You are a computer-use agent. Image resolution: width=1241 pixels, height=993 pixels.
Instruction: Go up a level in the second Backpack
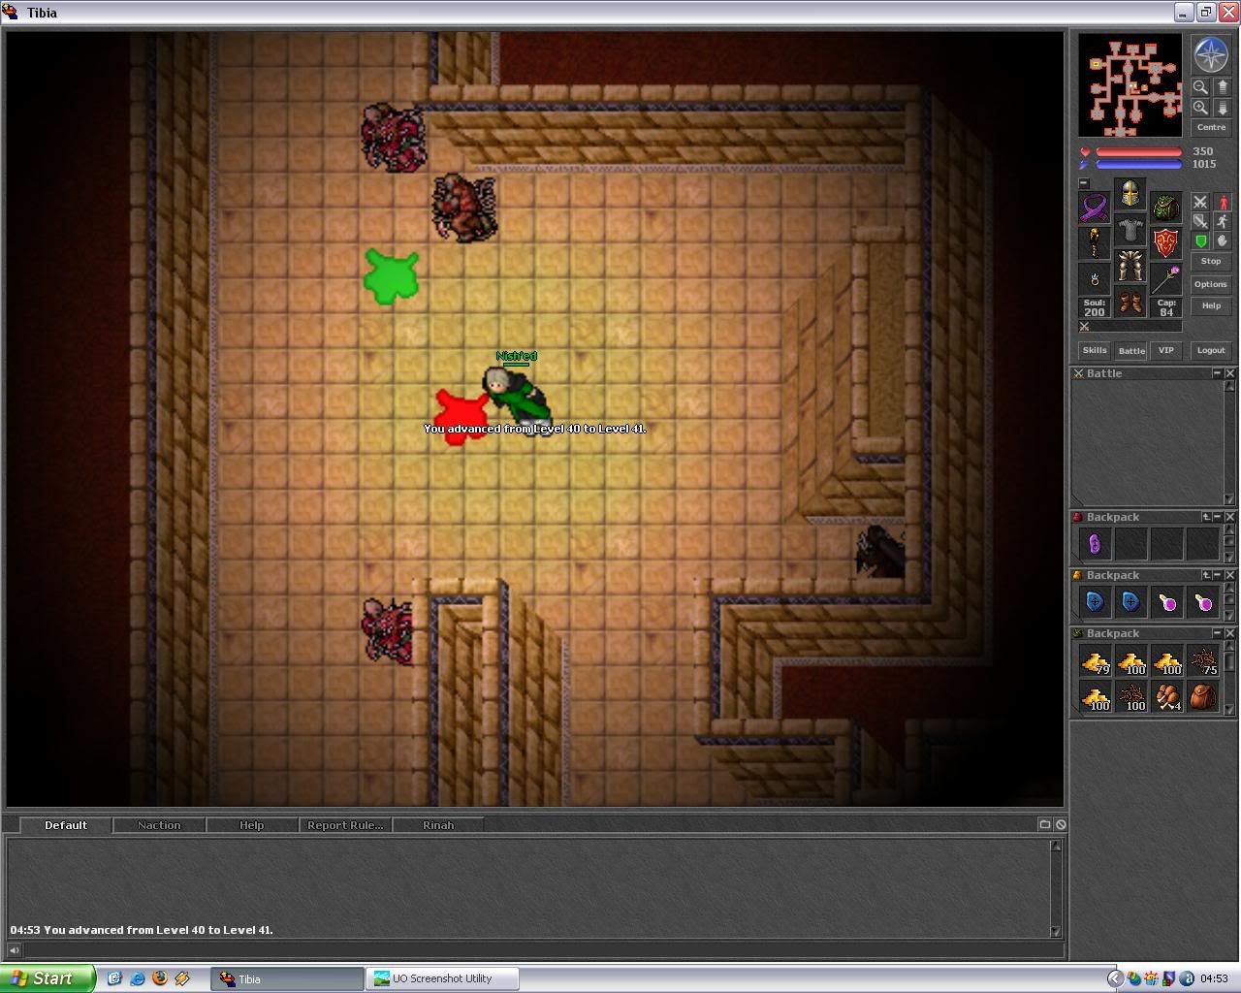pyautogui.click(x=1206, y=575)
